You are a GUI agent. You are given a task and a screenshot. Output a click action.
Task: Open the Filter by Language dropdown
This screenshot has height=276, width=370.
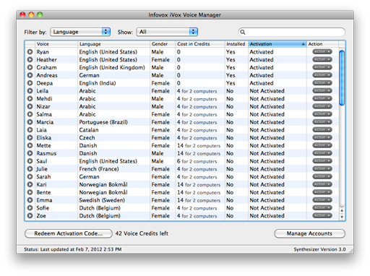pos(80,32)
